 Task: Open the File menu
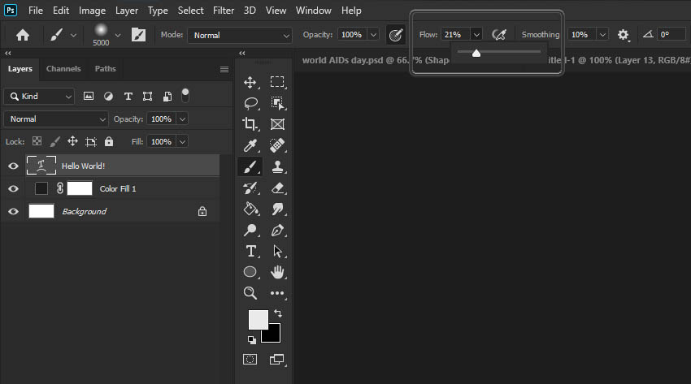[x=35, y=10]
